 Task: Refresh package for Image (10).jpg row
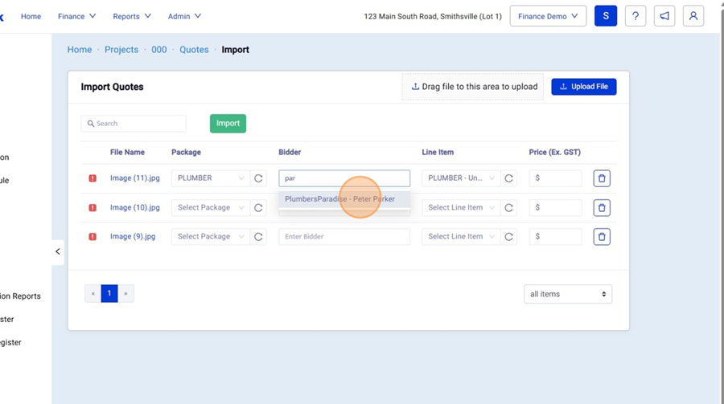click(x=258, y=208)
